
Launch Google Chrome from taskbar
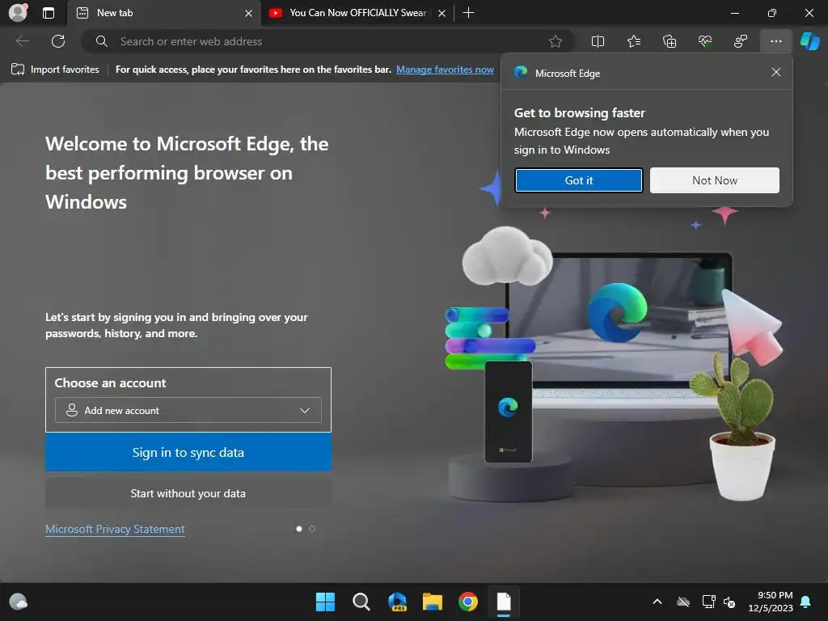coord(468,602)
